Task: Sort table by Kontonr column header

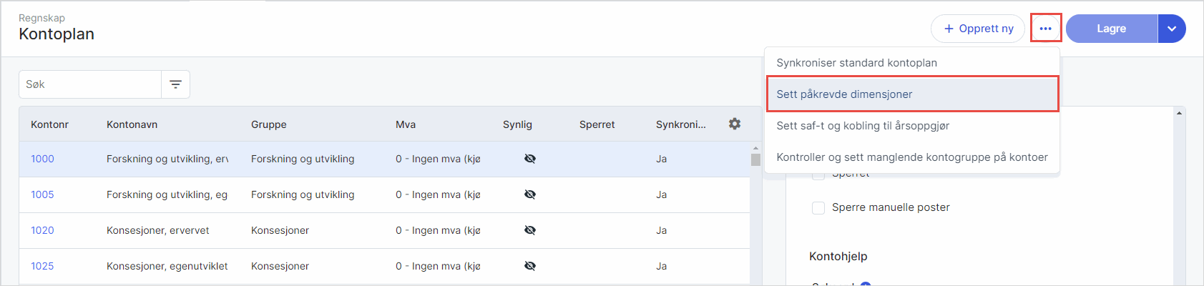Action: pos(49,124)
